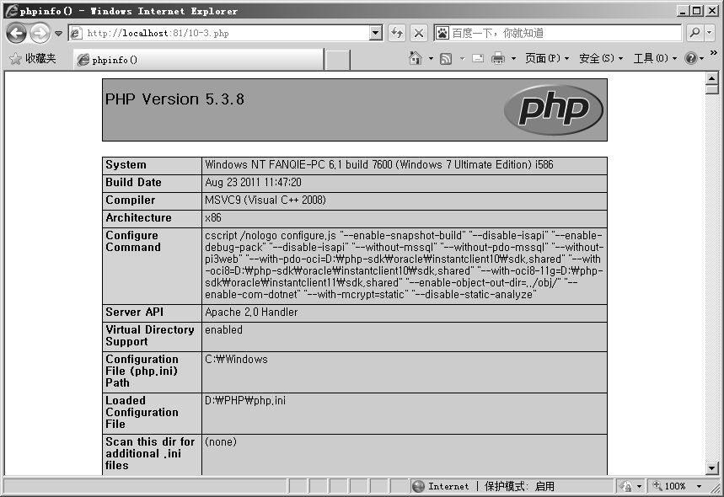This screenshot has width=724, height=497.
Task: Click the Configure Command label
Action: point(133,242)
